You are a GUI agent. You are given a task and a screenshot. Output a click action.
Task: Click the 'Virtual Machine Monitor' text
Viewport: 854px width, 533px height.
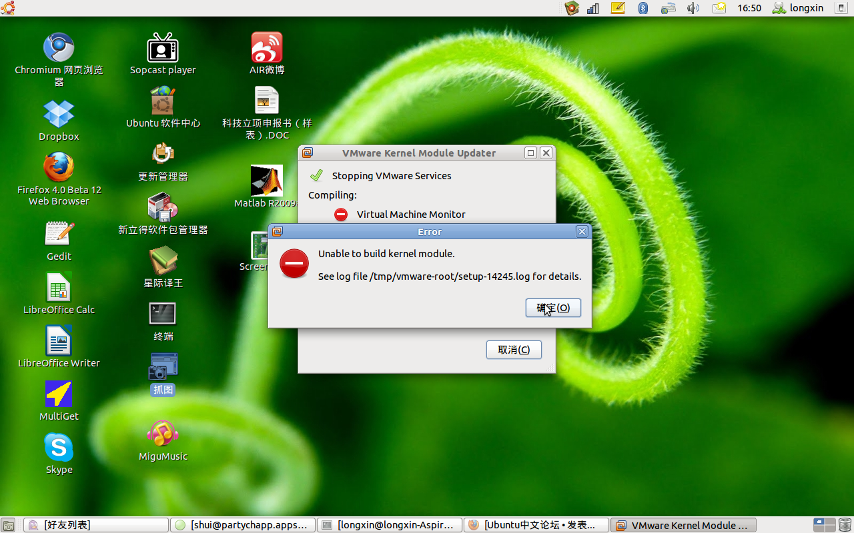(x=411, y=215)
